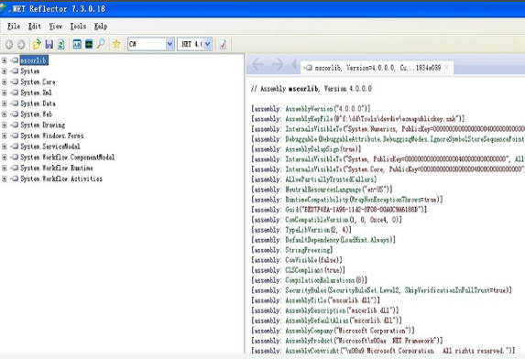Close the mscorlib Version=4.0.0.0 tab

pos(446,68)
